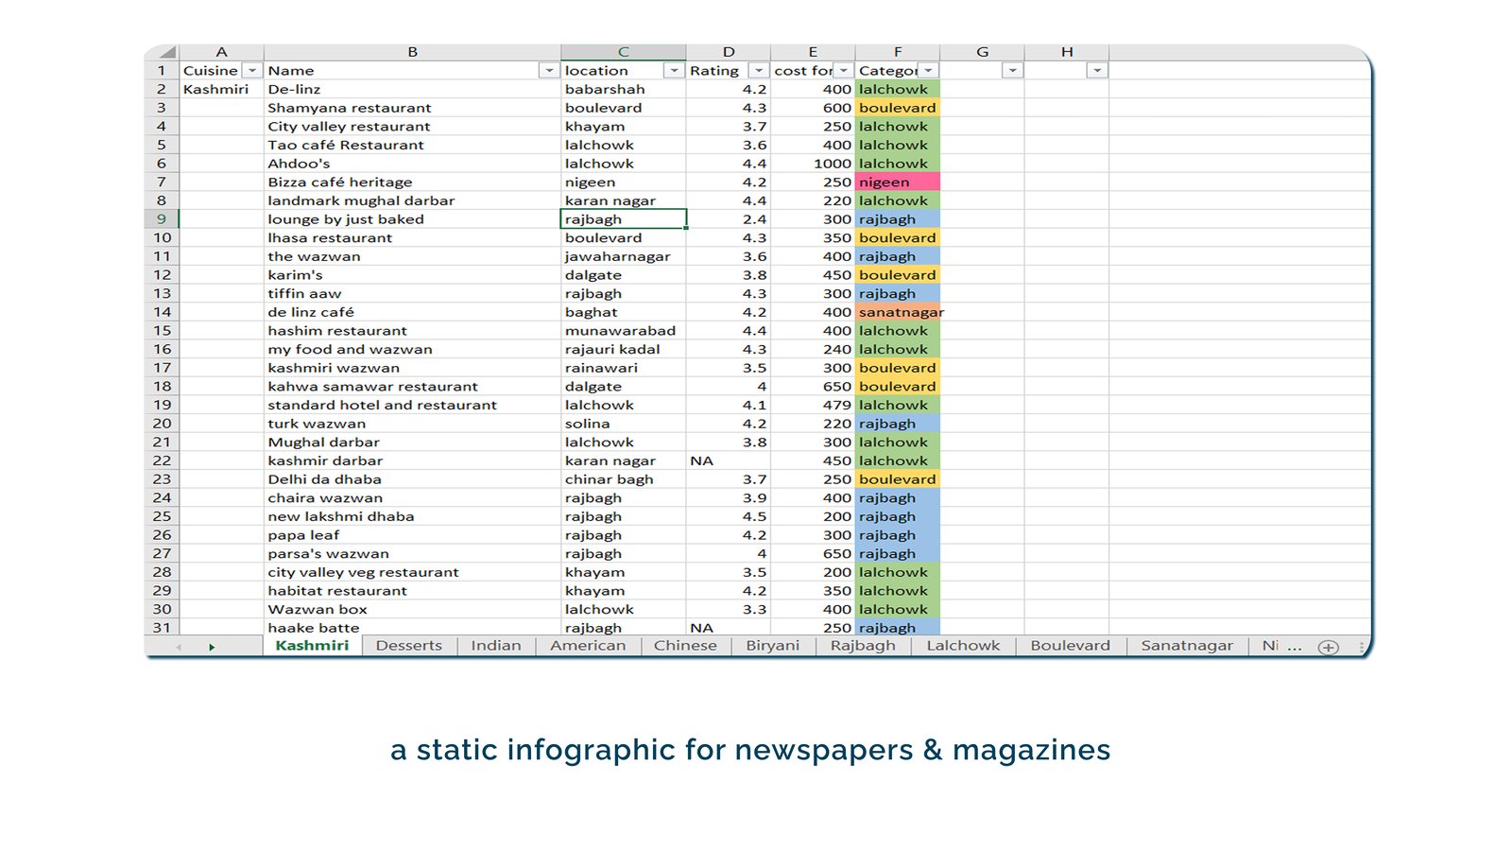Select row 9 header
This screenshot has width=1512, height=851.
pos(162,219)
